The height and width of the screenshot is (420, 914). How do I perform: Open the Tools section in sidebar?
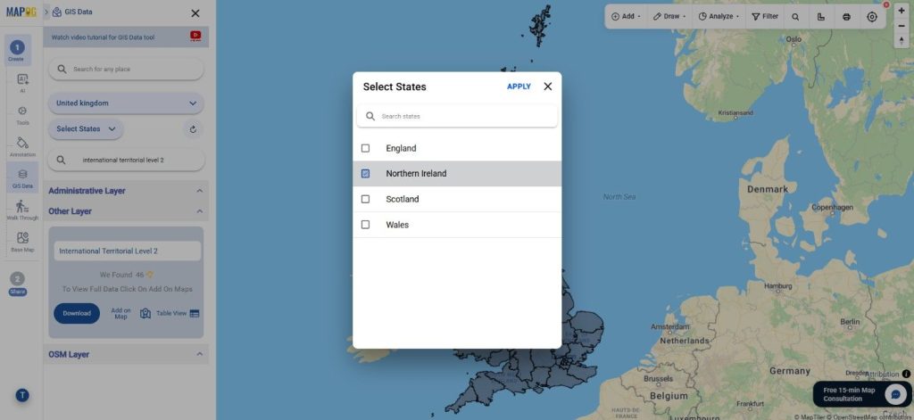(x=22, y=115)
